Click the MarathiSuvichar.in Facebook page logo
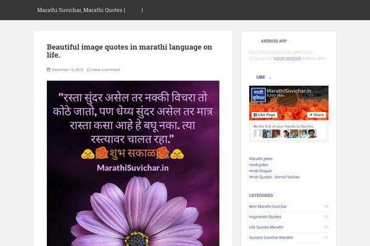370x246 pixels. 258,95
